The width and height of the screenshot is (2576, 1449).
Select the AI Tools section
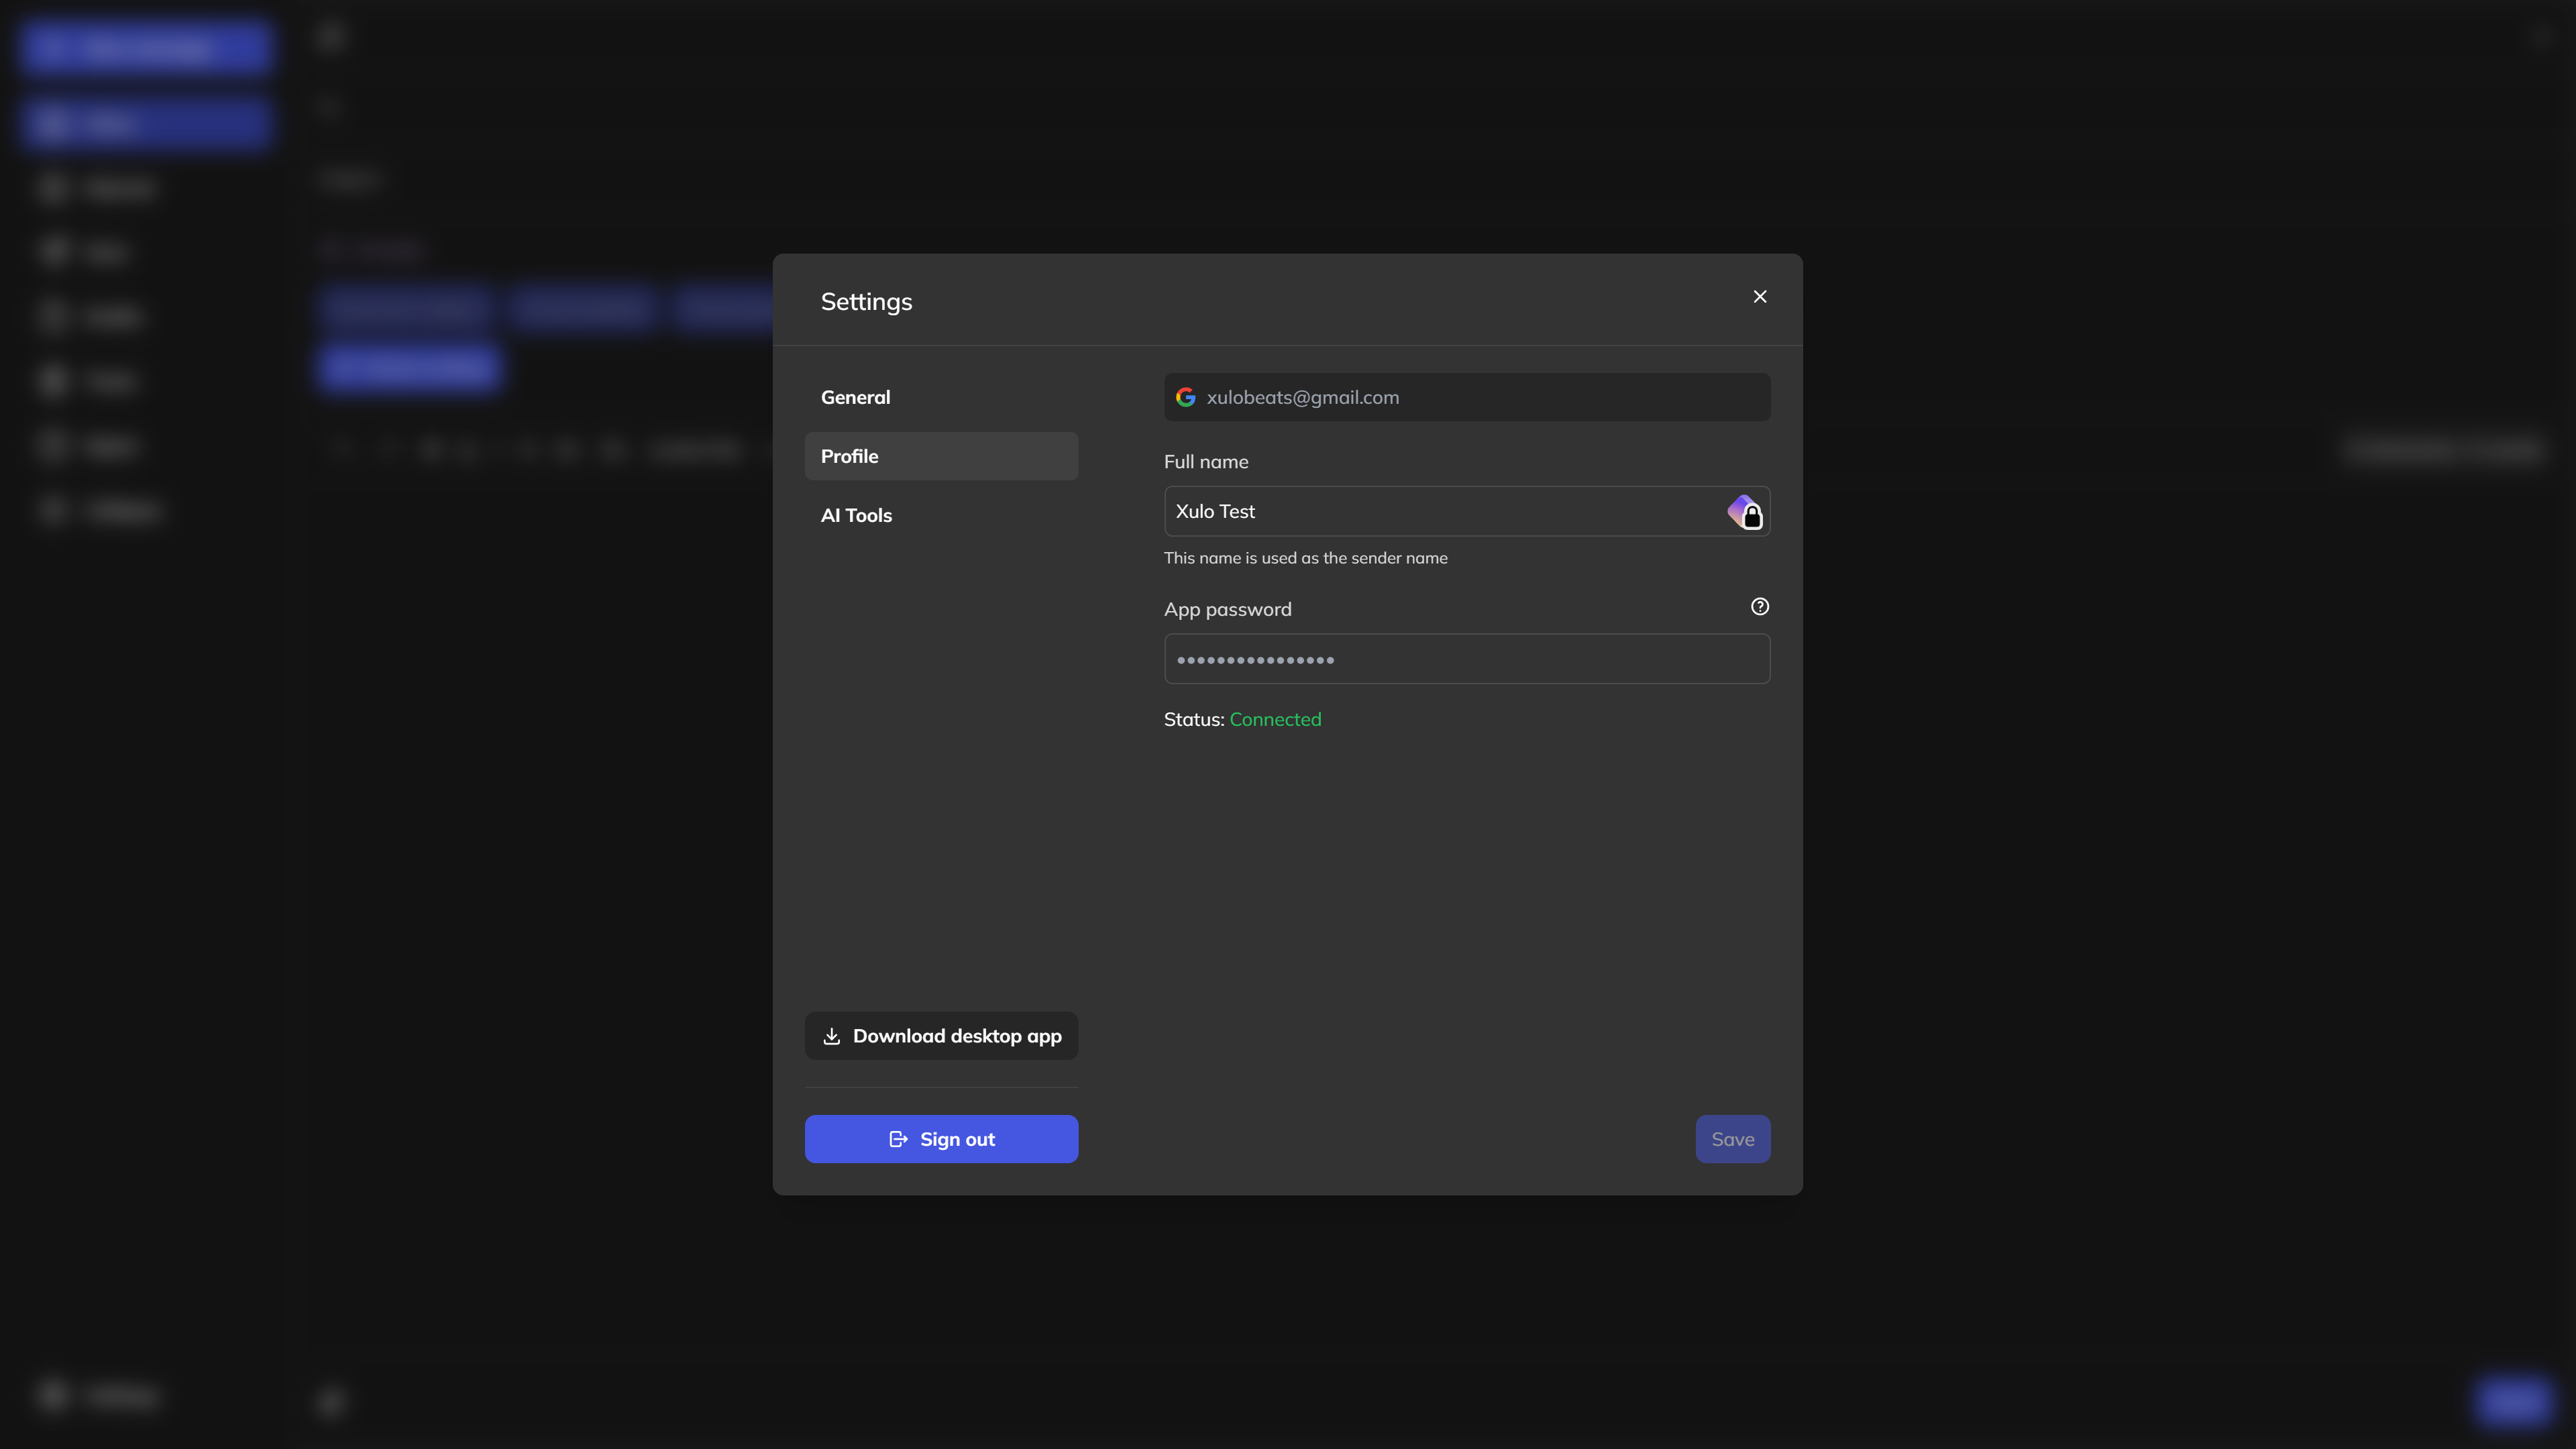tap(856, 515)
